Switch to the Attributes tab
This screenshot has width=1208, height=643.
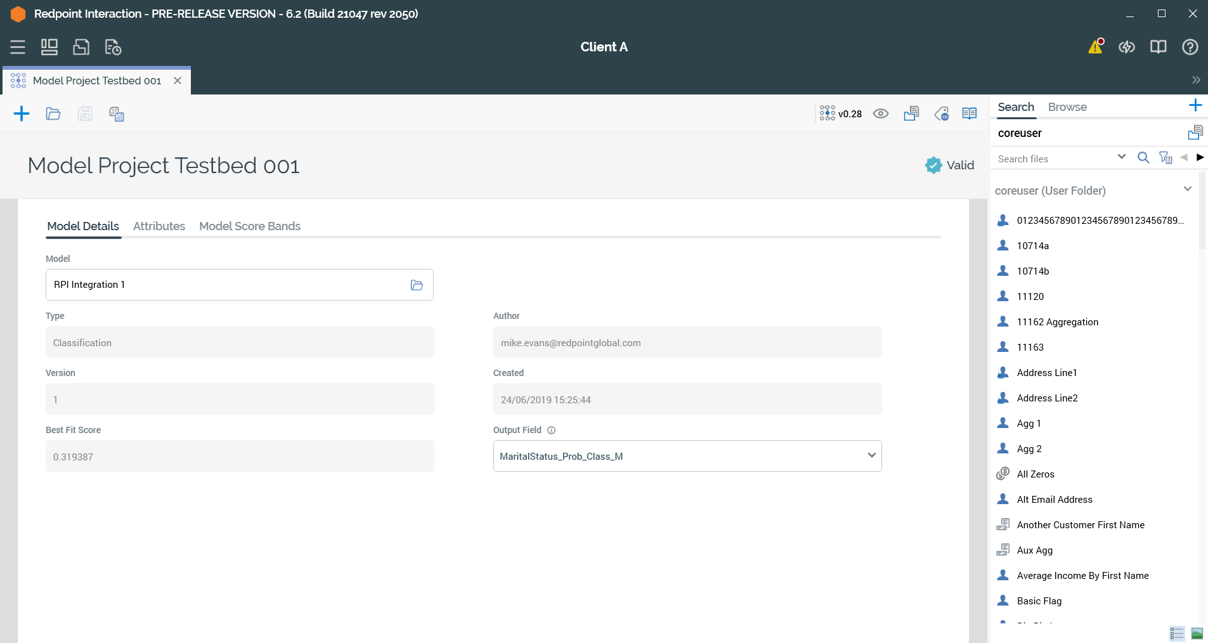pyautogui.click(x=159, y=226)
